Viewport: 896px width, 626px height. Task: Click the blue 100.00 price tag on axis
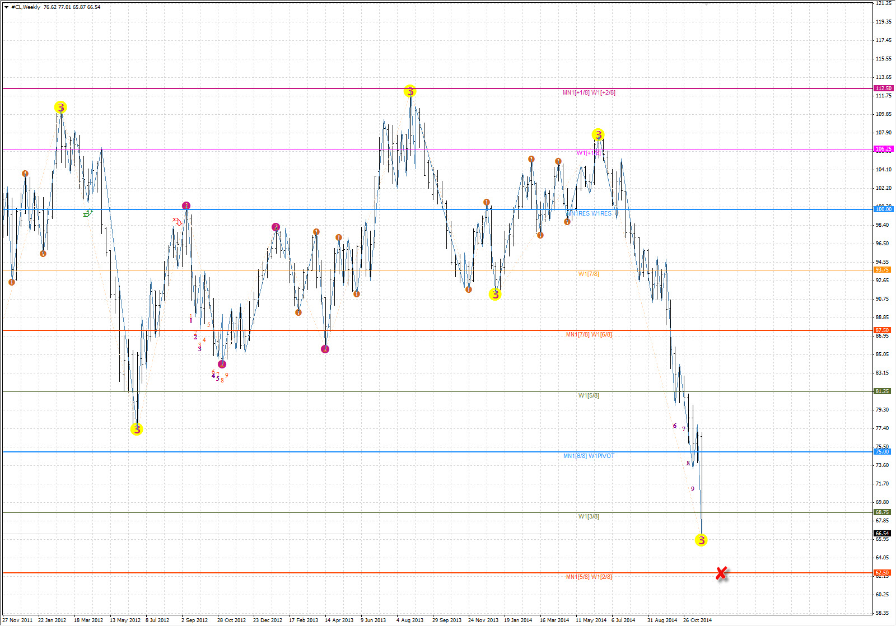883,209
